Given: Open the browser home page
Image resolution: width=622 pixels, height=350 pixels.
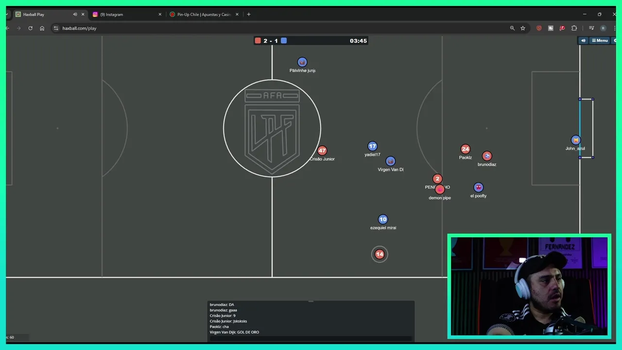Looking at the screenshot, I should click(x=42, y=28).
